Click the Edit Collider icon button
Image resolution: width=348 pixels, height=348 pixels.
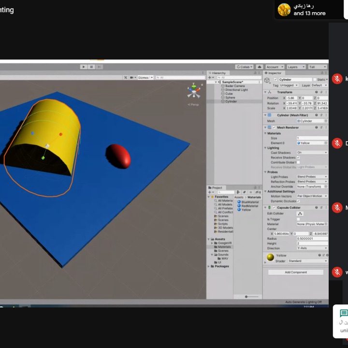300,213
